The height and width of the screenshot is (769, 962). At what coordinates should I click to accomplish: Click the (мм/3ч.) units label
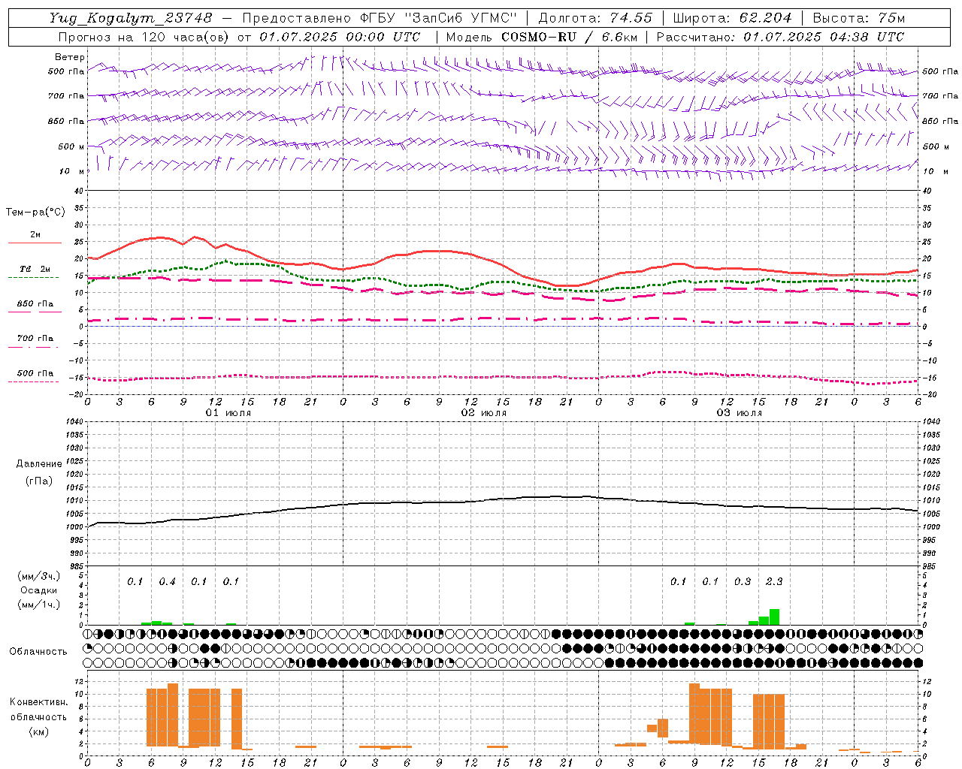(38, 576)
